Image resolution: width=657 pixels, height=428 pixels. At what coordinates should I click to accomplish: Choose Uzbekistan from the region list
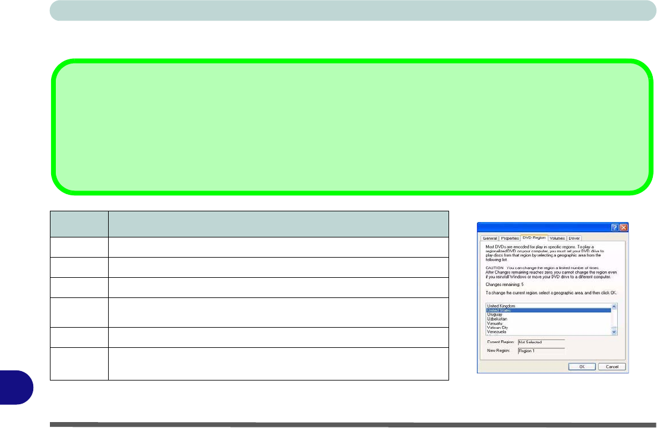(548, 319)
